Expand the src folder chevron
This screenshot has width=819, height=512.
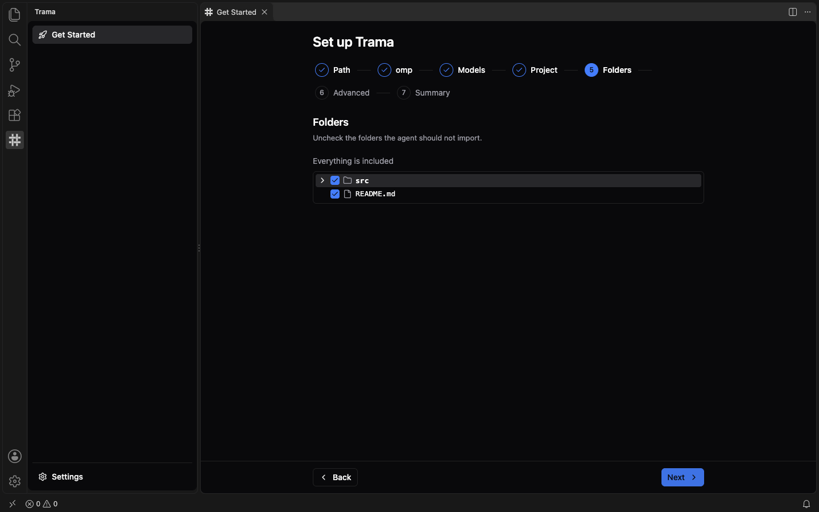coord(322,180)
